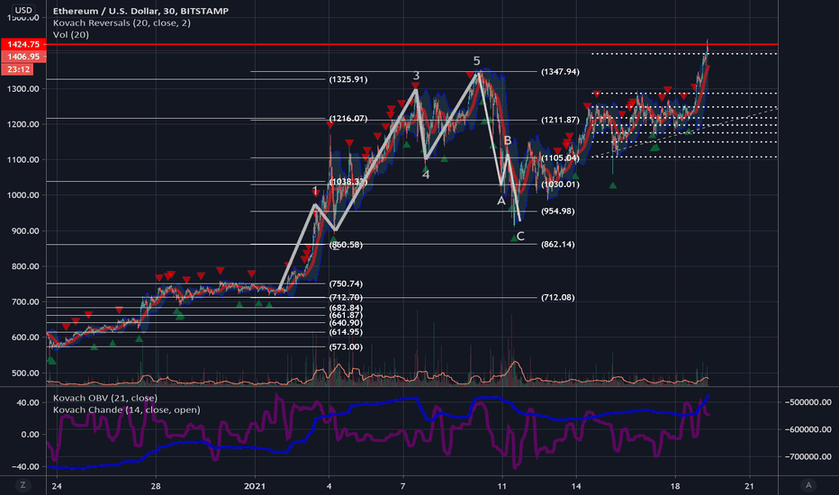The width and height of the screenshot is (839, 495).
Task: Click the (712.08) retracement level label
Action: pos(558,297)
